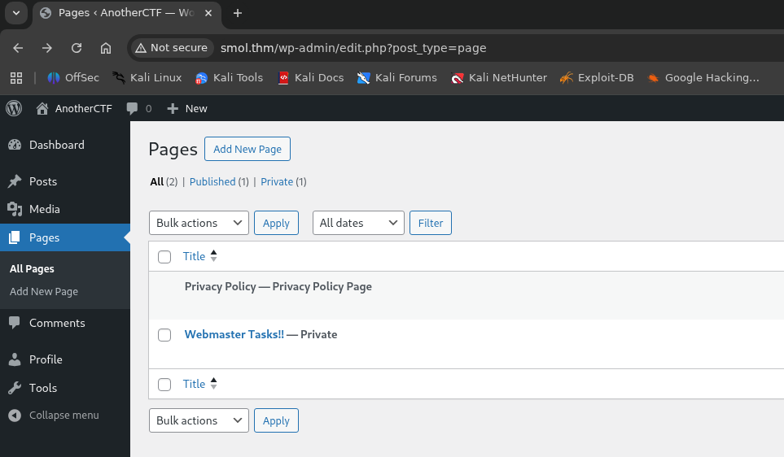The width and height of the screenshot is (784, 457).
Task: Open the comments bubble in admin bar
Action: pyautogui.click(x=139, y=108)
